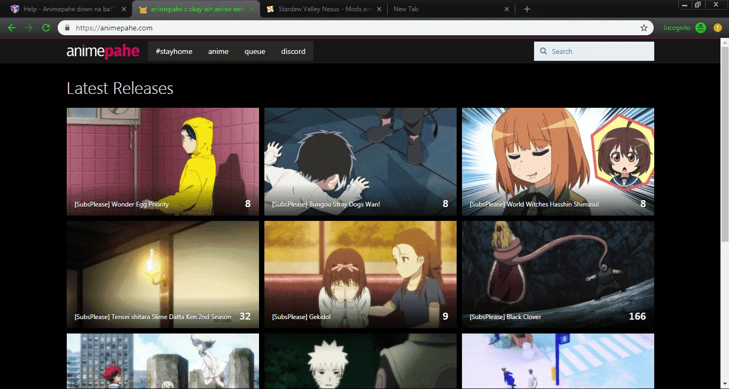This screenshot has height=389, width=729.
Task: Close the New Tab tab
Action: [507, 9]
